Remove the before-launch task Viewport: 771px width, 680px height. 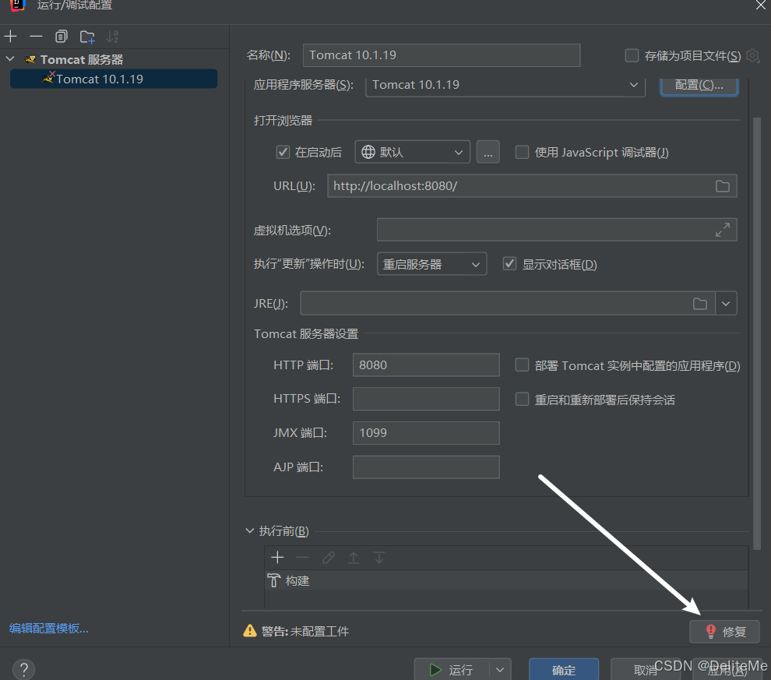coord(302,558)
